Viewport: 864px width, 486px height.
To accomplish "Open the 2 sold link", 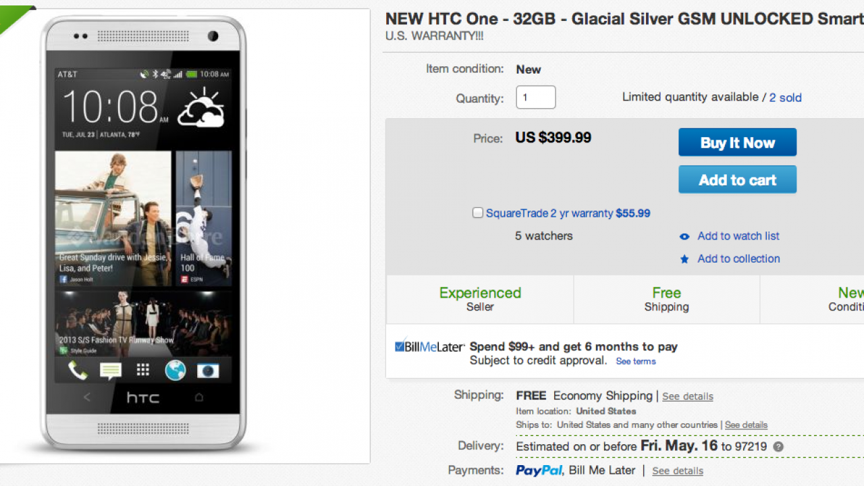I will click(786, 98).
